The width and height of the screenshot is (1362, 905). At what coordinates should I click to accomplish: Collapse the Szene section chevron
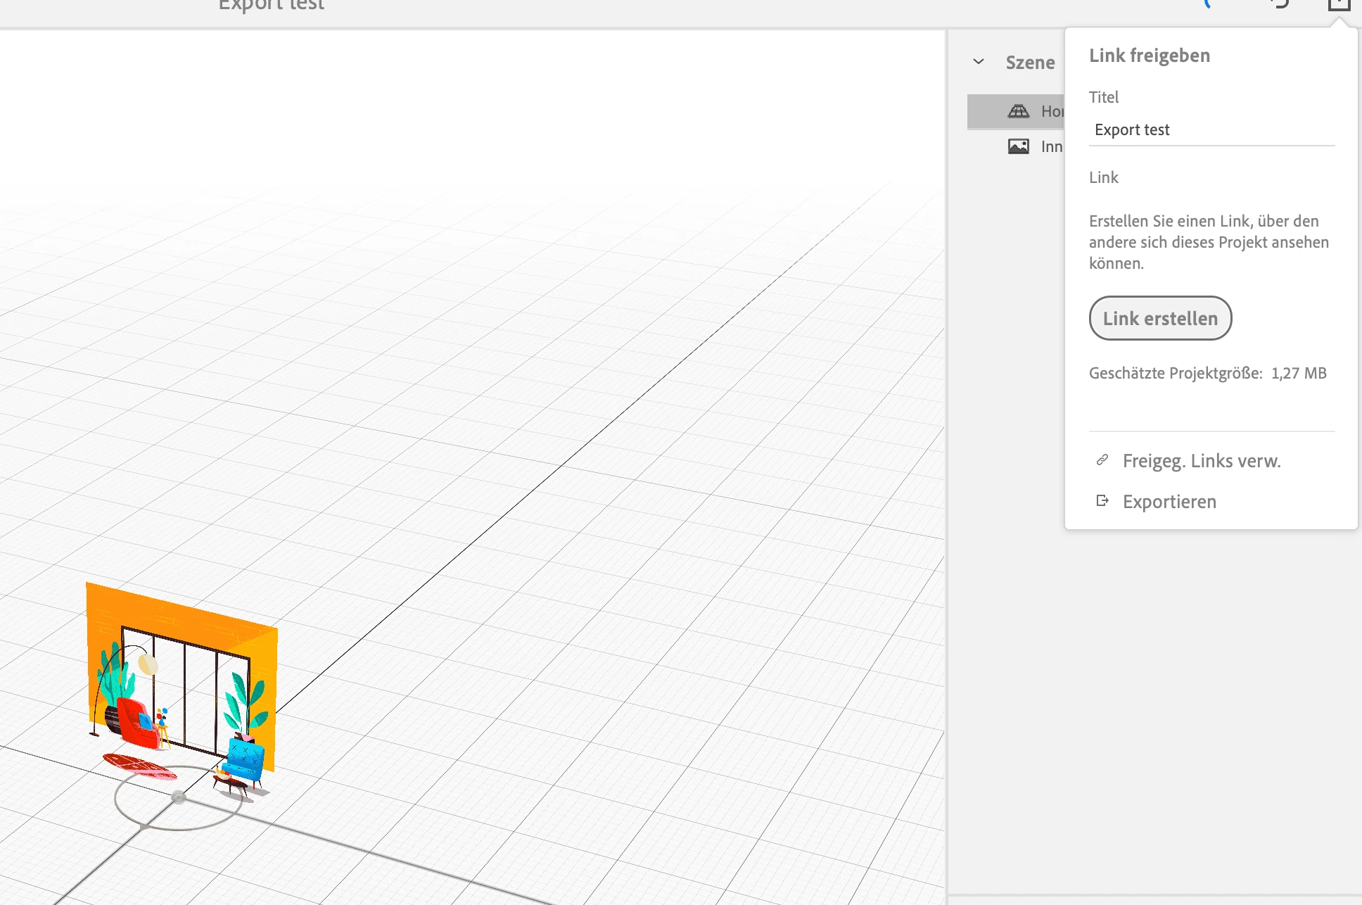pyautogui.click(x=978, y=62)
